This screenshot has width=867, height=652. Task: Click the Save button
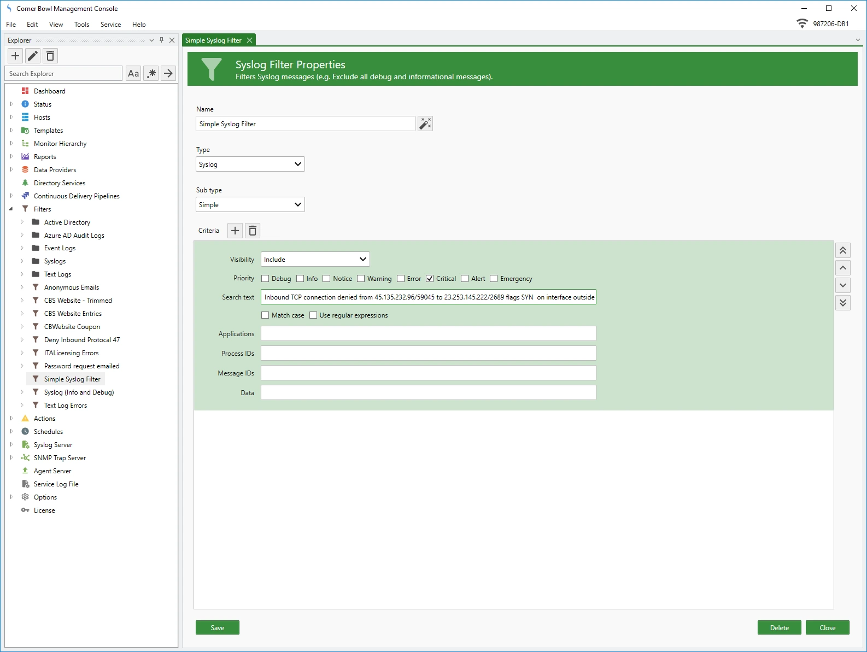point(217,627)
